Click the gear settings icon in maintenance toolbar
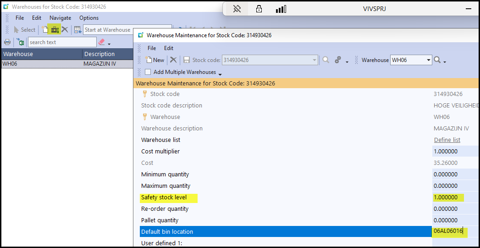Screen dimensions: 480x248 pyautogui.click(x=338, y=60)
